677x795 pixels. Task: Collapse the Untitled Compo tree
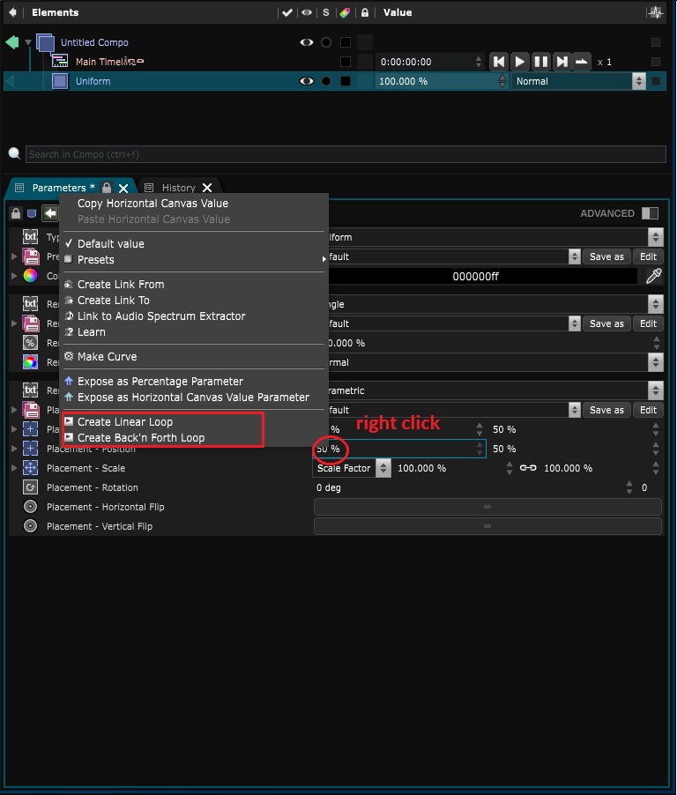pos(29,42)
